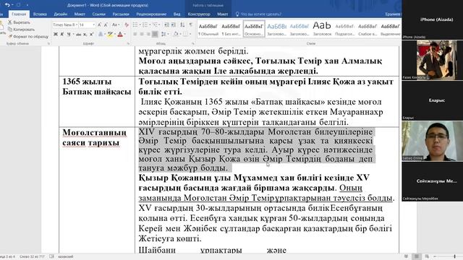463x260 pixels.
Task: Apply the Слабое выделение style
Action: click(368, 29)
